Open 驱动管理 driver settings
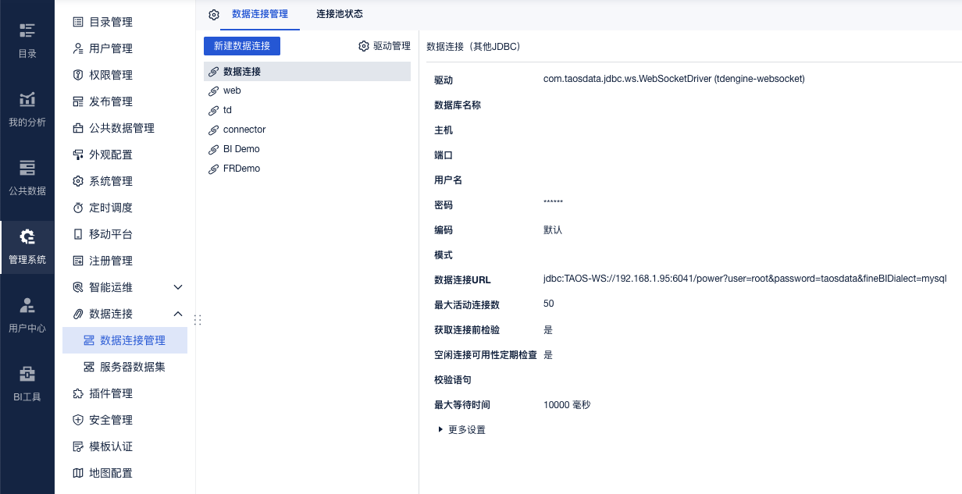This screenshot has height=494, width=962. (x=384, y=46)
